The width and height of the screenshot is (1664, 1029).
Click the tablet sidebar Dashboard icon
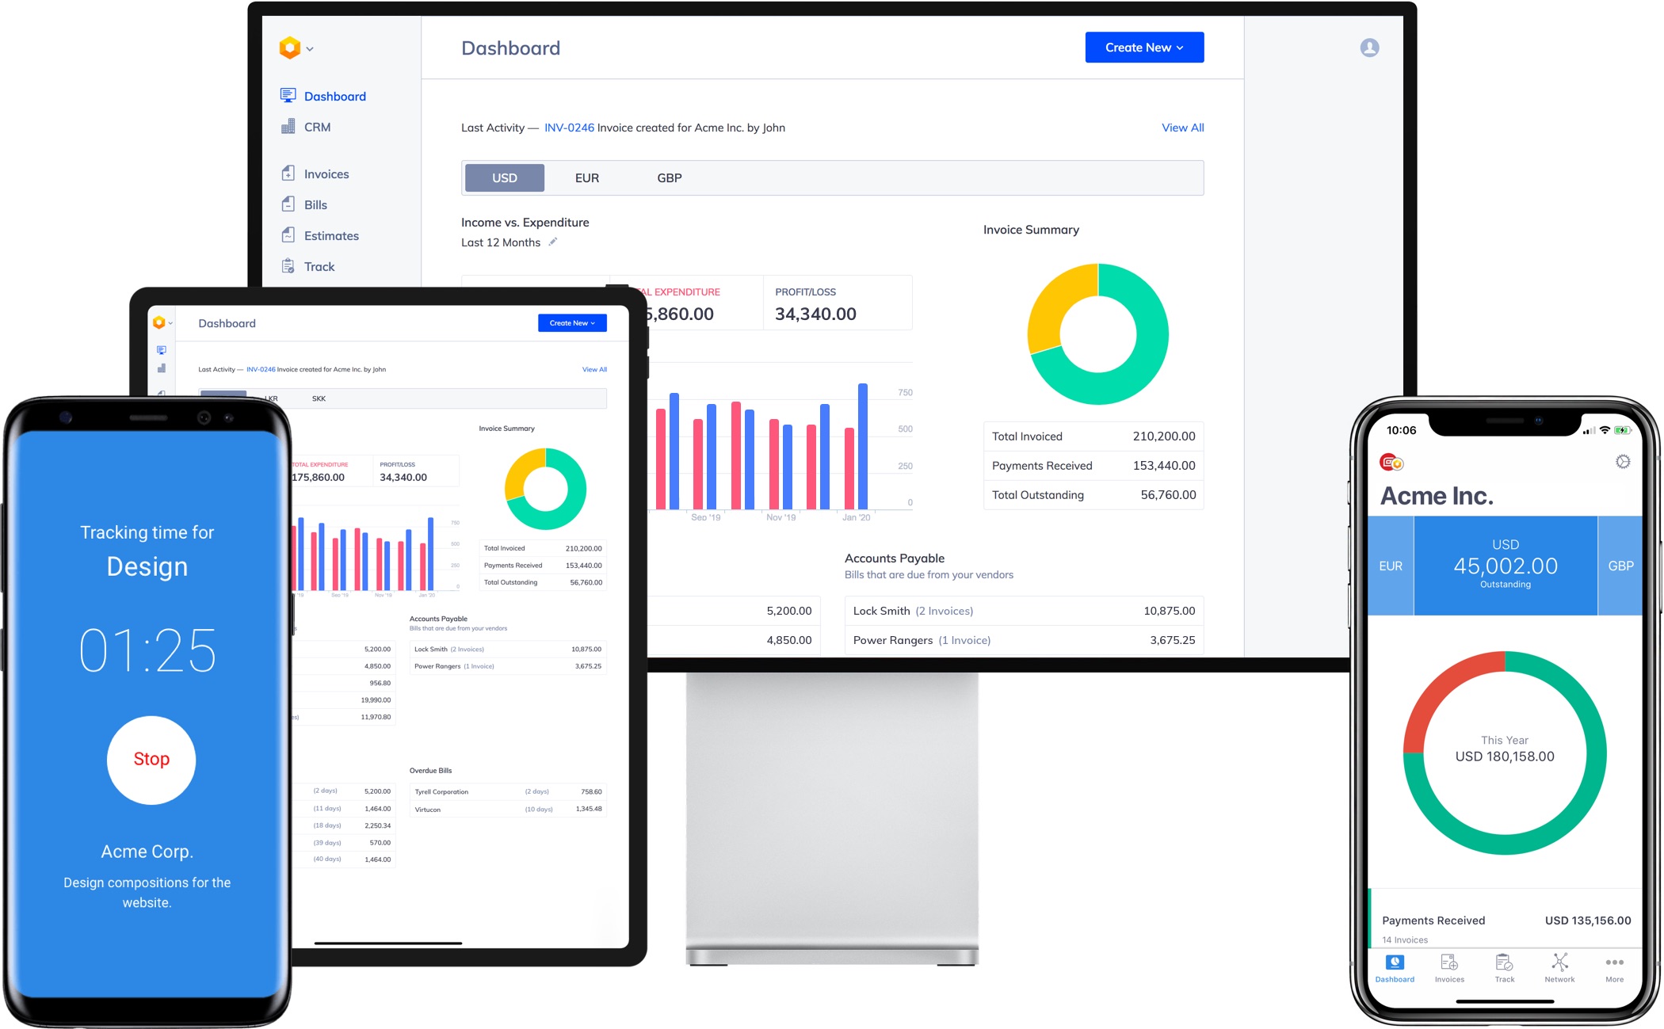click(162, 349)
